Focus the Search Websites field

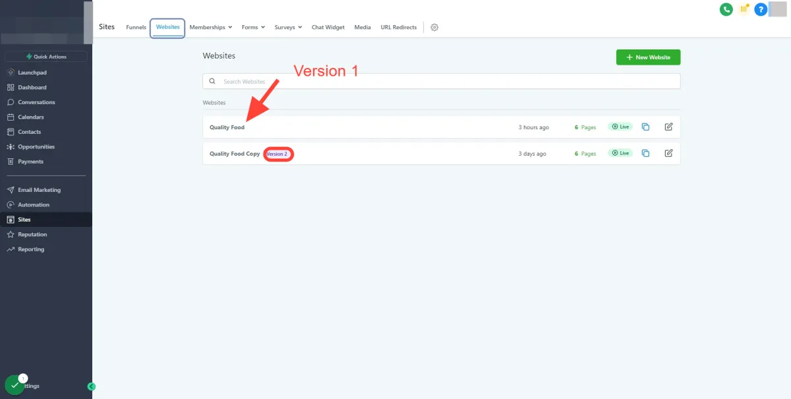click(442, 81)
